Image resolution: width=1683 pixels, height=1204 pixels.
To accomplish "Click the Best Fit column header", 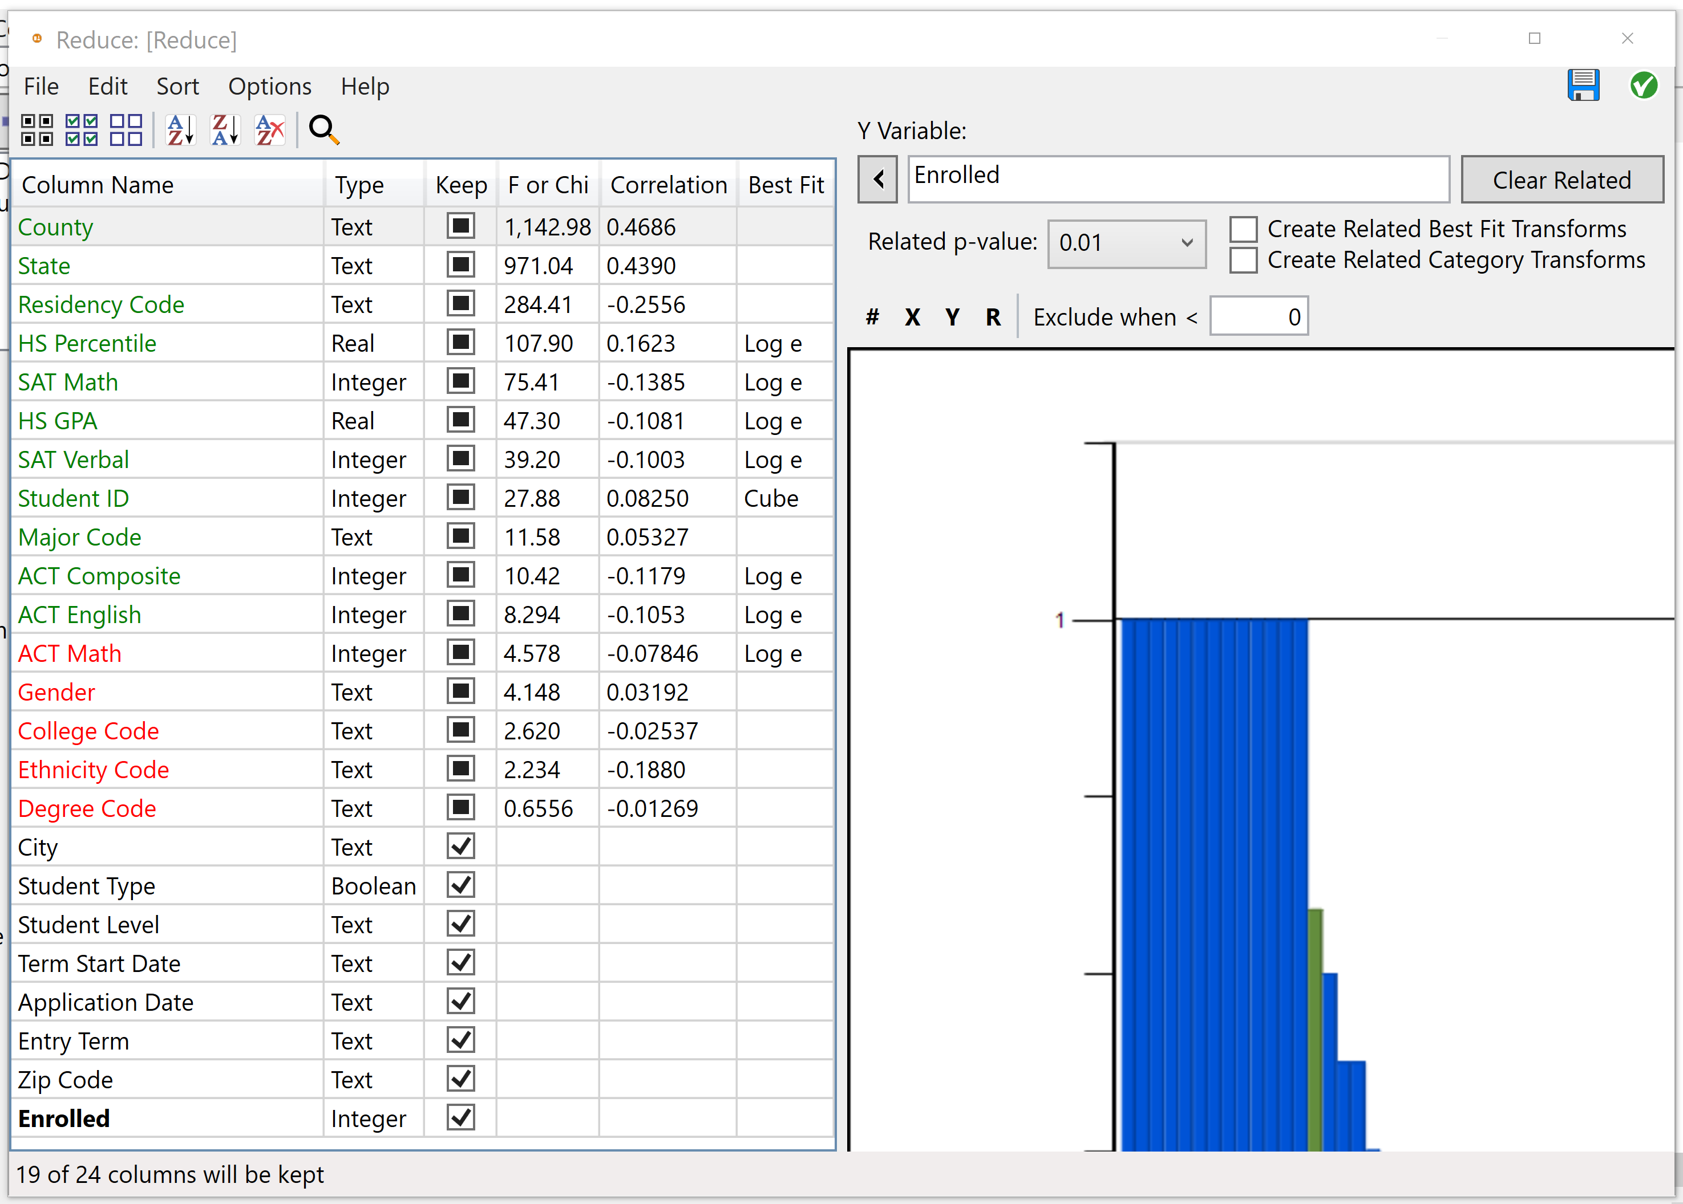I will tap(786, 185).
